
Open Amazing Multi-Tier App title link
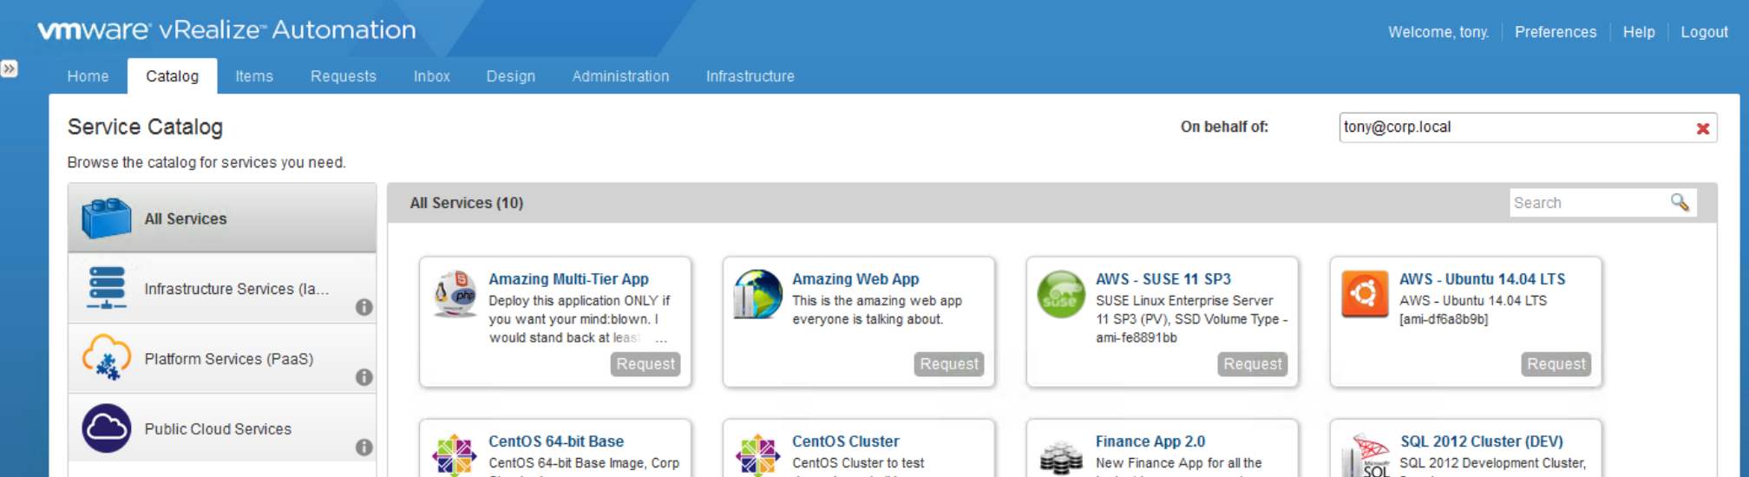(568, 279)
